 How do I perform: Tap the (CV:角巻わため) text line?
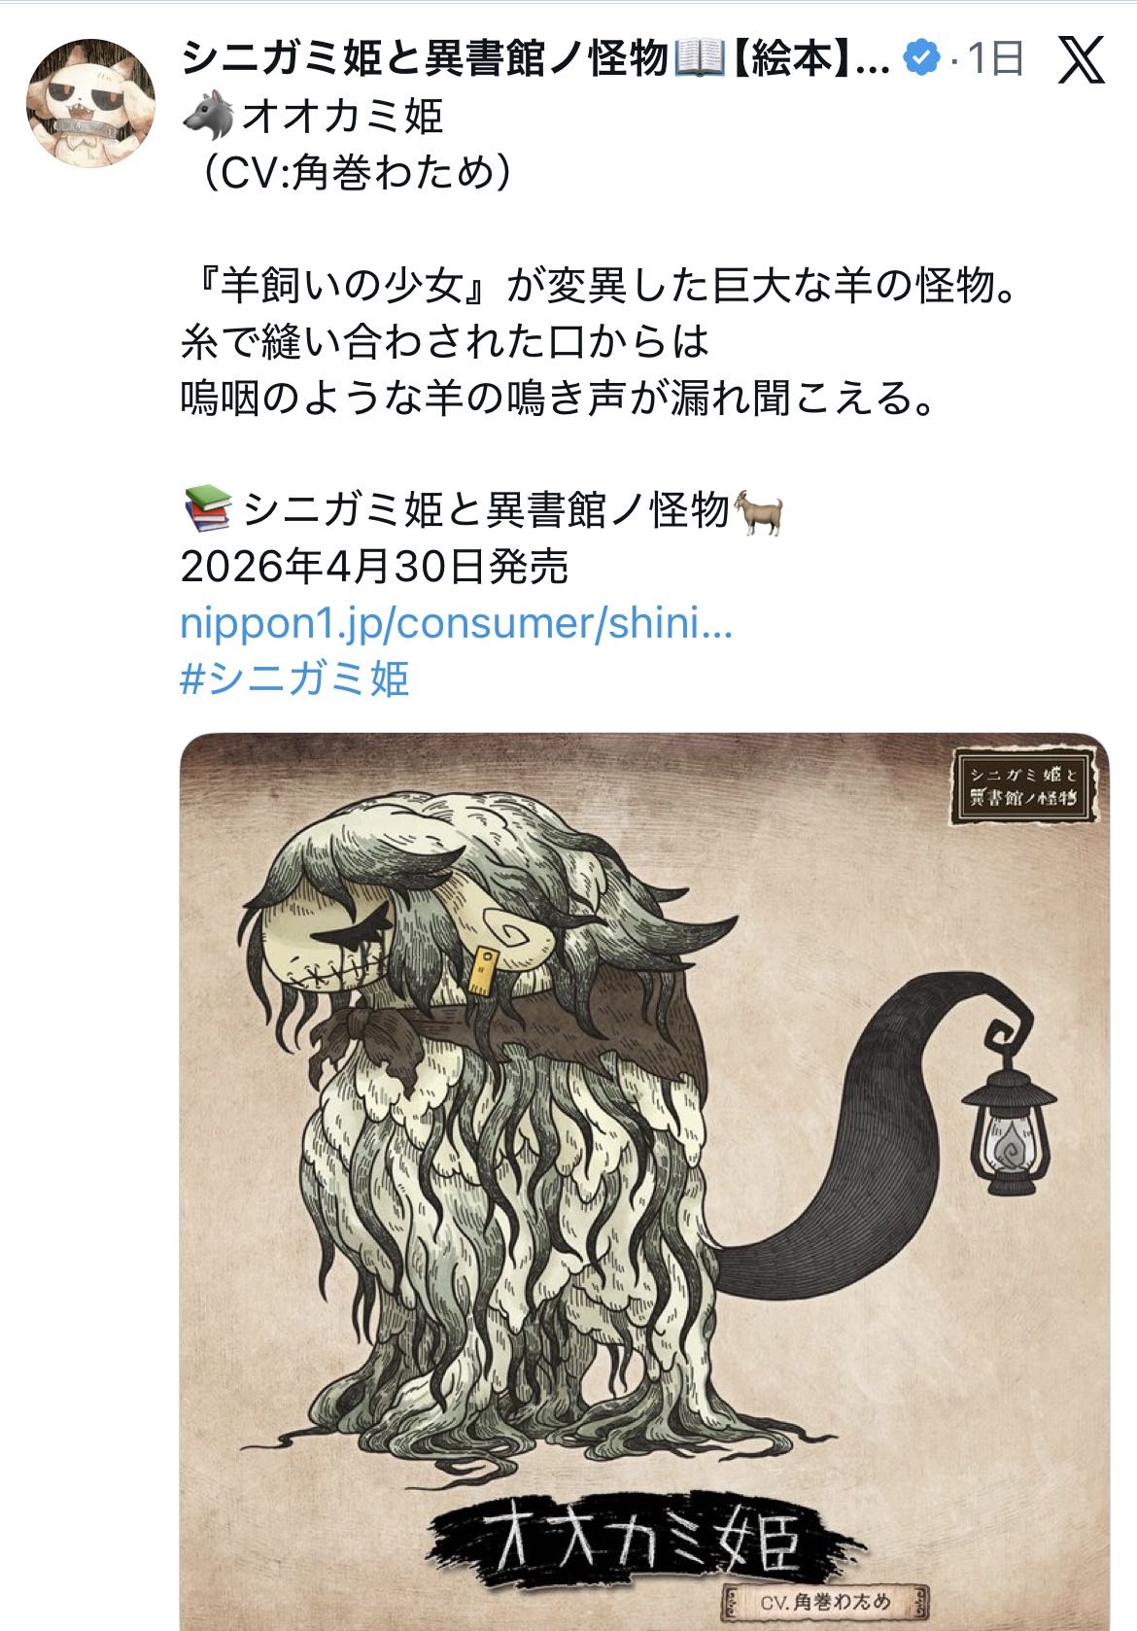tap(350, 173)
